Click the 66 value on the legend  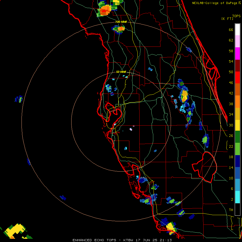(x=231, y=30)
